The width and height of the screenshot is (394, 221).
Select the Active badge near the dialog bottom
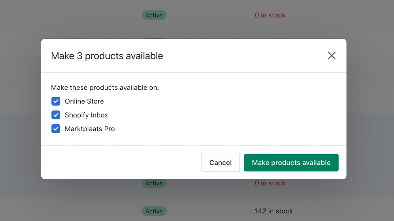(154, 183)
